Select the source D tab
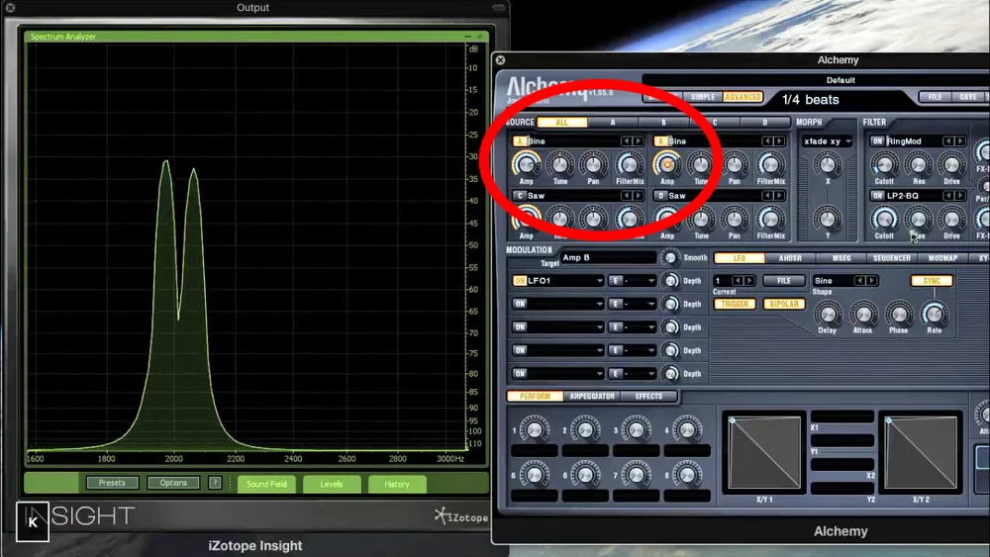The image size is (990, 557). [x=764, y=123]
